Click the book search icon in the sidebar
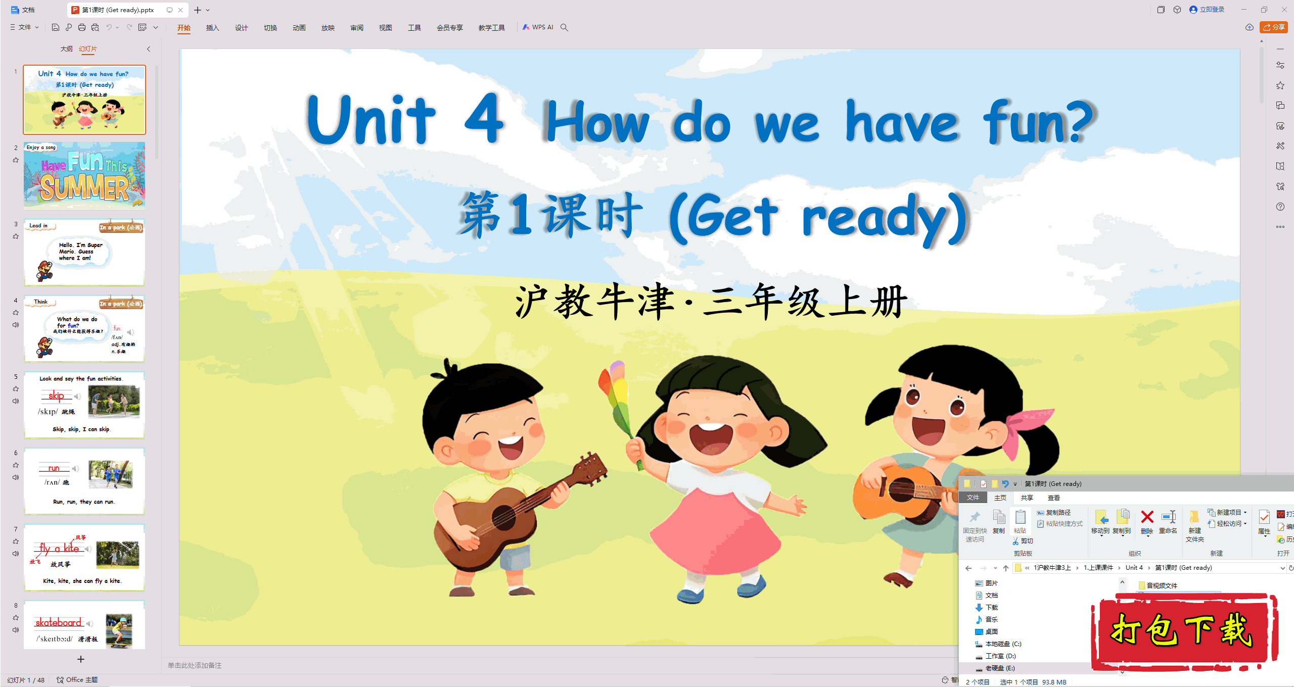This screenshot has width=1294, height=687. 1280,166
